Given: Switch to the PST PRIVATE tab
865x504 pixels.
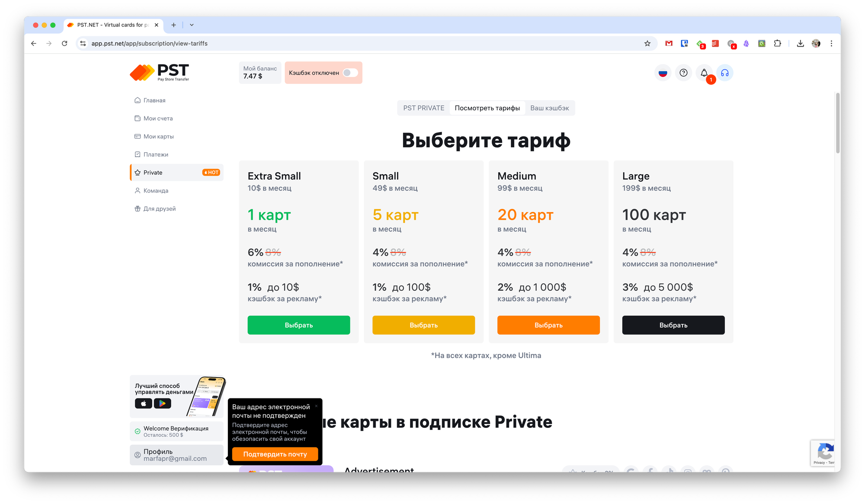Looking at the screenshot, I should 423,108.
